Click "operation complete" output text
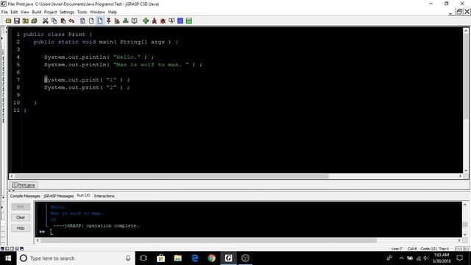Image resolution: width=471 pixels, height=265 pixels. click(113, 226)
